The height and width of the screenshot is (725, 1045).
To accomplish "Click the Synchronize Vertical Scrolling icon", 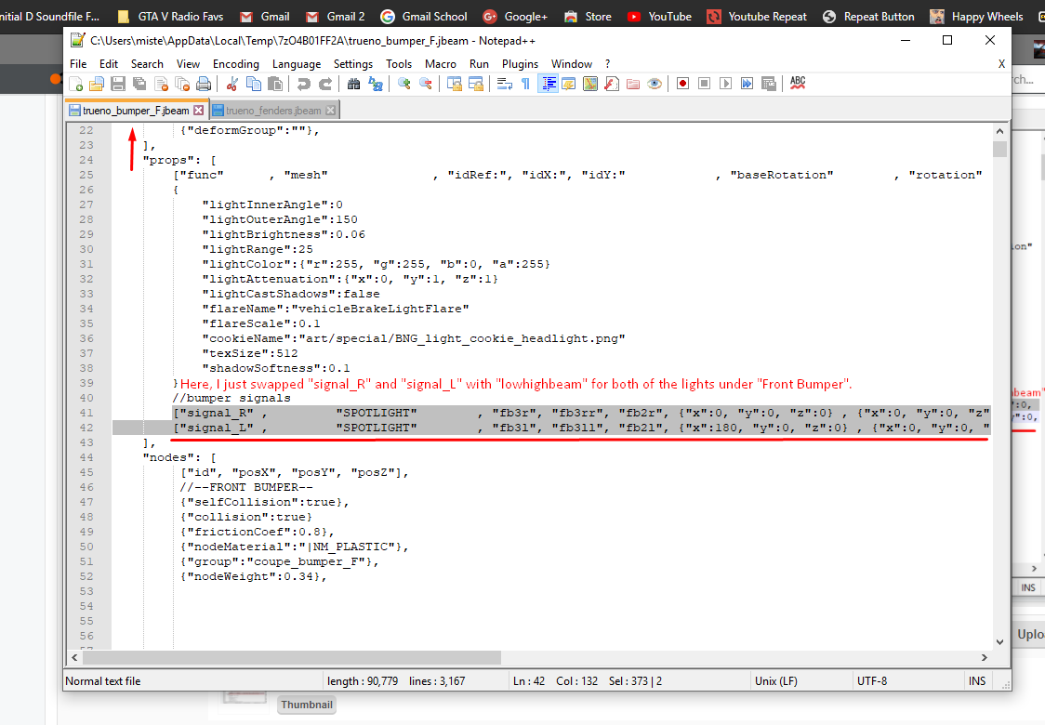I will 455,84.
